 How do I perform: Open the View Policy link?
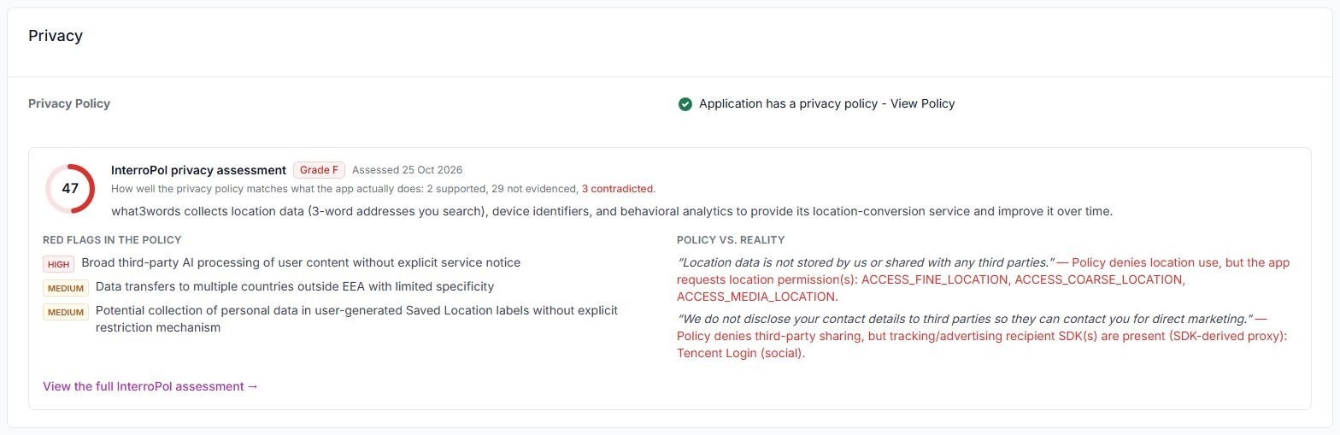(x=922, y=103)
